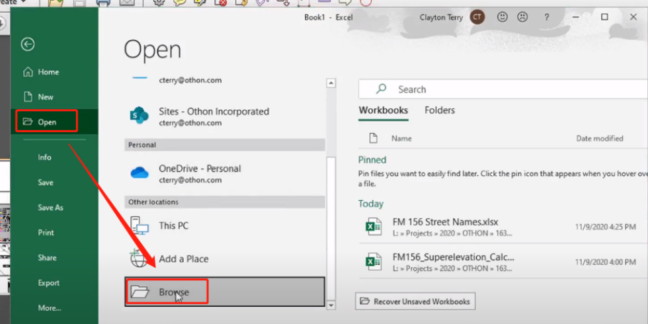
Task: Click the locations list scroll down arrow
Action: (331, 305)
